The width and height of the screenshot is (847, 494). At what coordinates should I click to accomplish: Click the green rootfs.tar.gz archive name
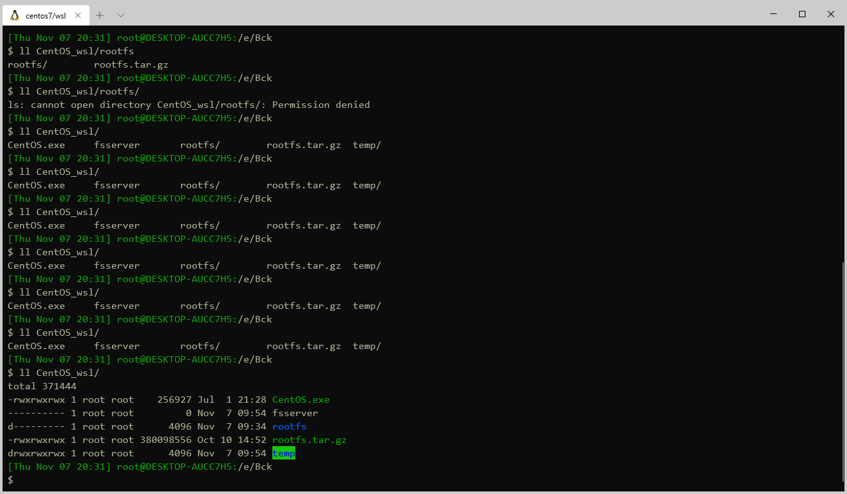[309, 440]
